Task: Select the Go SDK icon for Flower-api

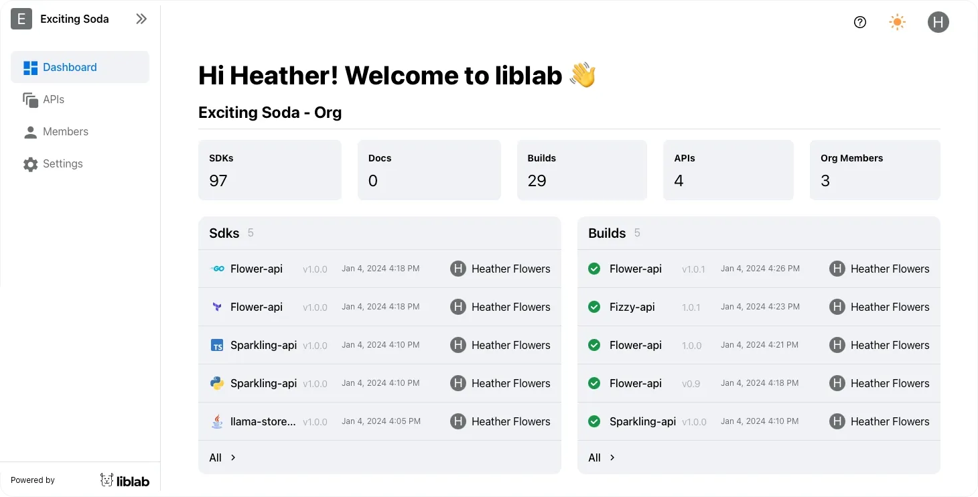Action: click(x=217, y=268)
